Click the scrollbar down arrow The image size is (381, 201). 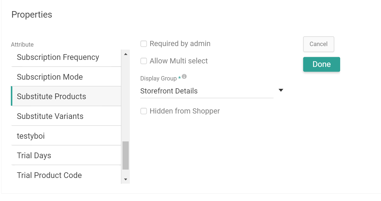125,179
